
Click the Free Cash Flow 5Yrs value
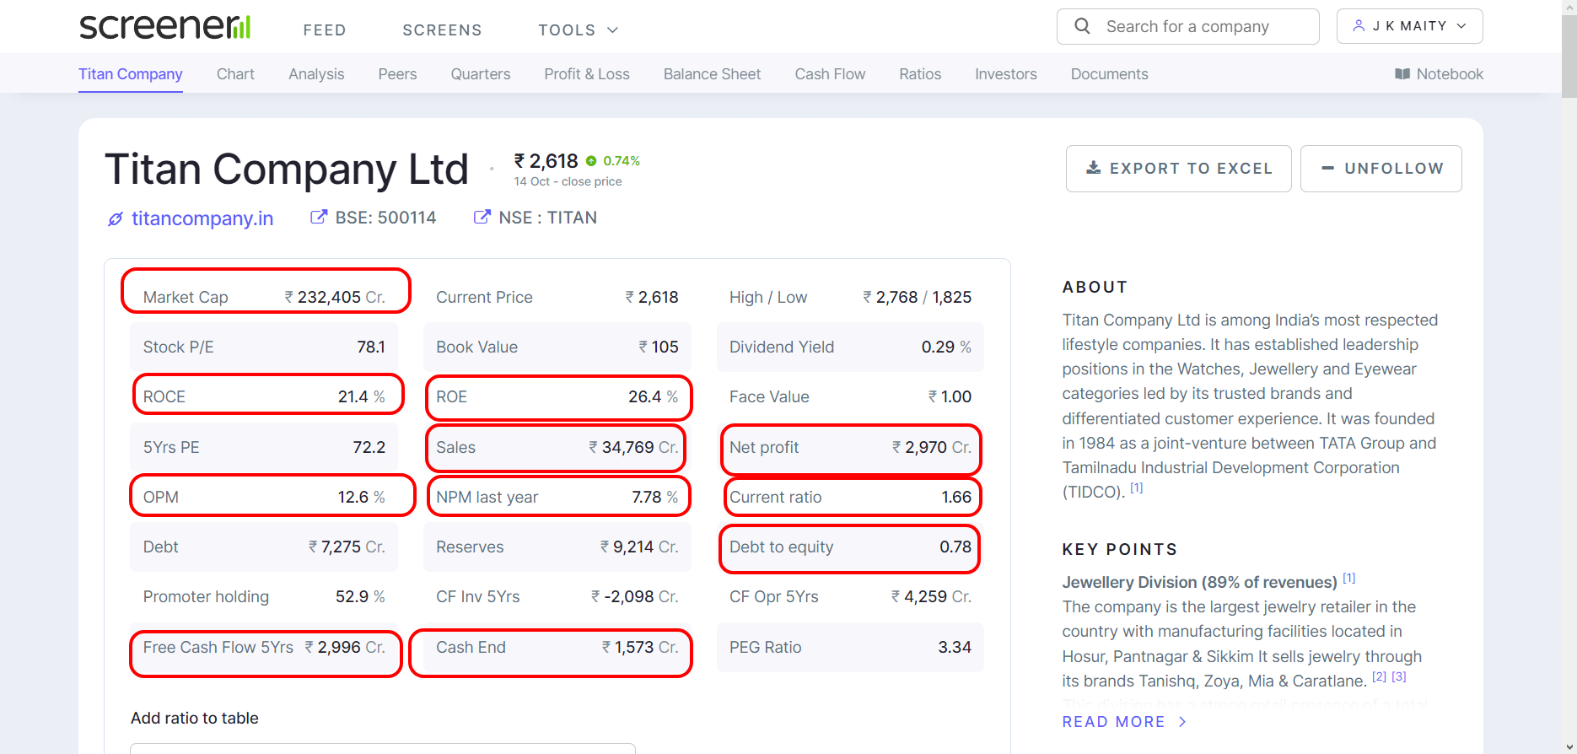tap(345, 647)
